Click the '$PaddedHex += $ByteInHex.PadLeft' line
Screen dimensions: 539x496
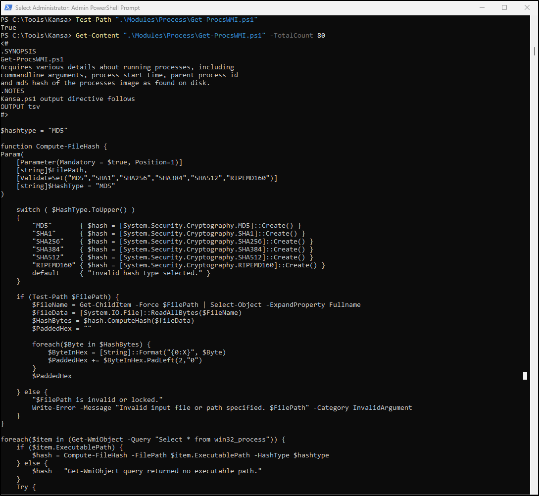click(125, 360)
